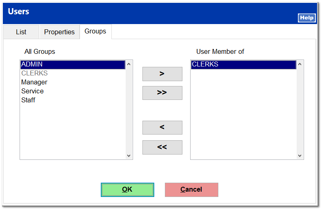
Task: Switch to the List tab
Action: coord(21,32)
